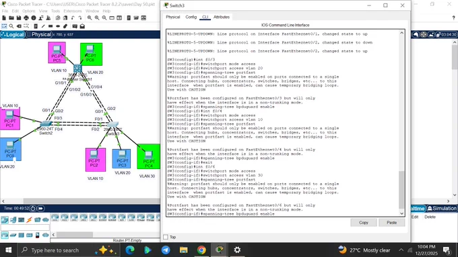Open the Physical tab in Switch3

point(173,17)
